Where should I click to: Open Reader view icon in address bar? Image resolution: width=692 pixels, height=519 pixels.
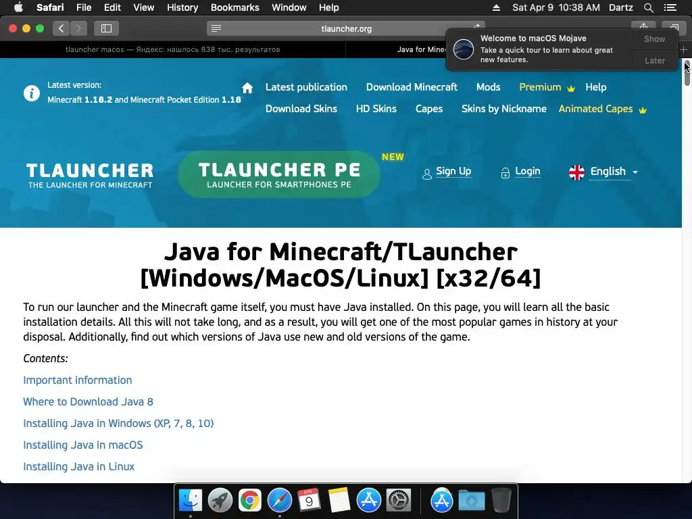click(216, 28)
